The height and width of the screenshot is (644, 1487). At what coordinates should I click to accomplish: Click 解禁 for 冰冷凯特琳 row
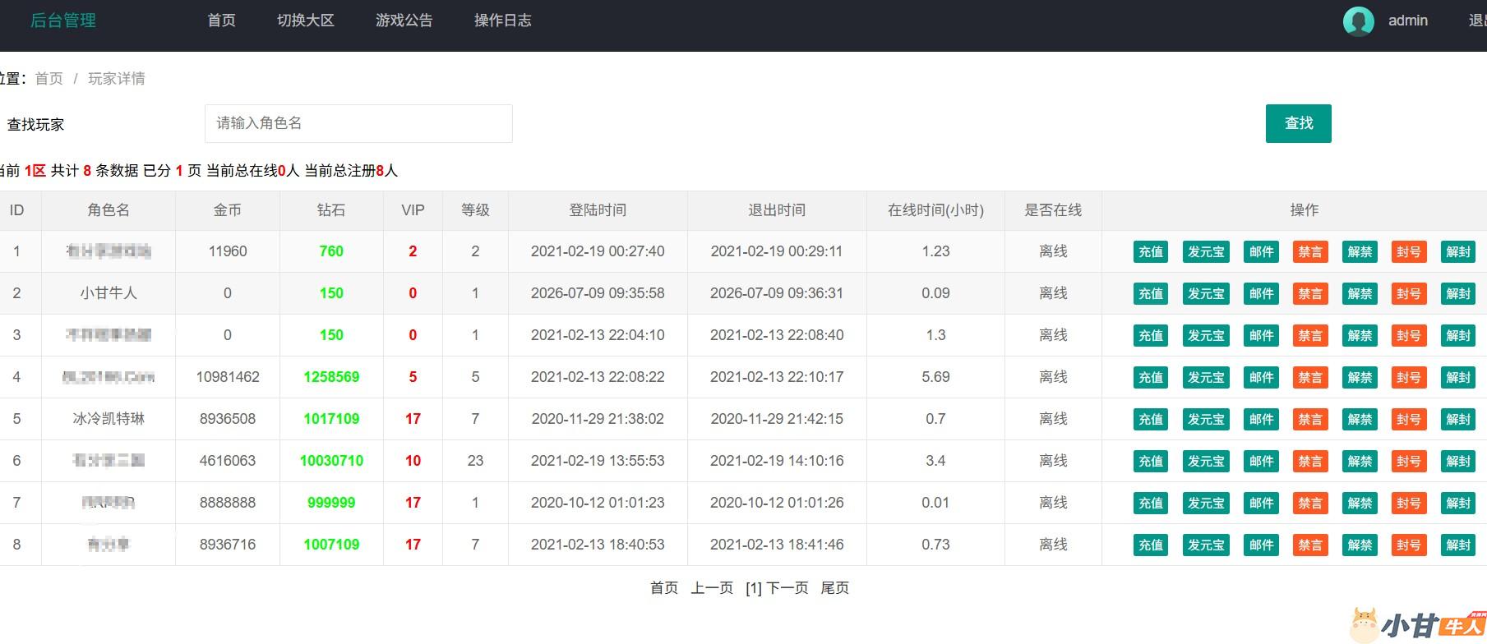[1360, 420]
